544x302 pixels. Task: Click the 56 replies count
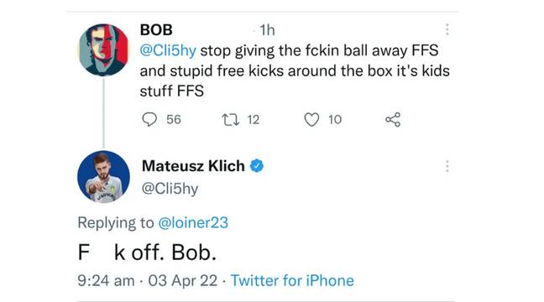[x=174, y=120]
